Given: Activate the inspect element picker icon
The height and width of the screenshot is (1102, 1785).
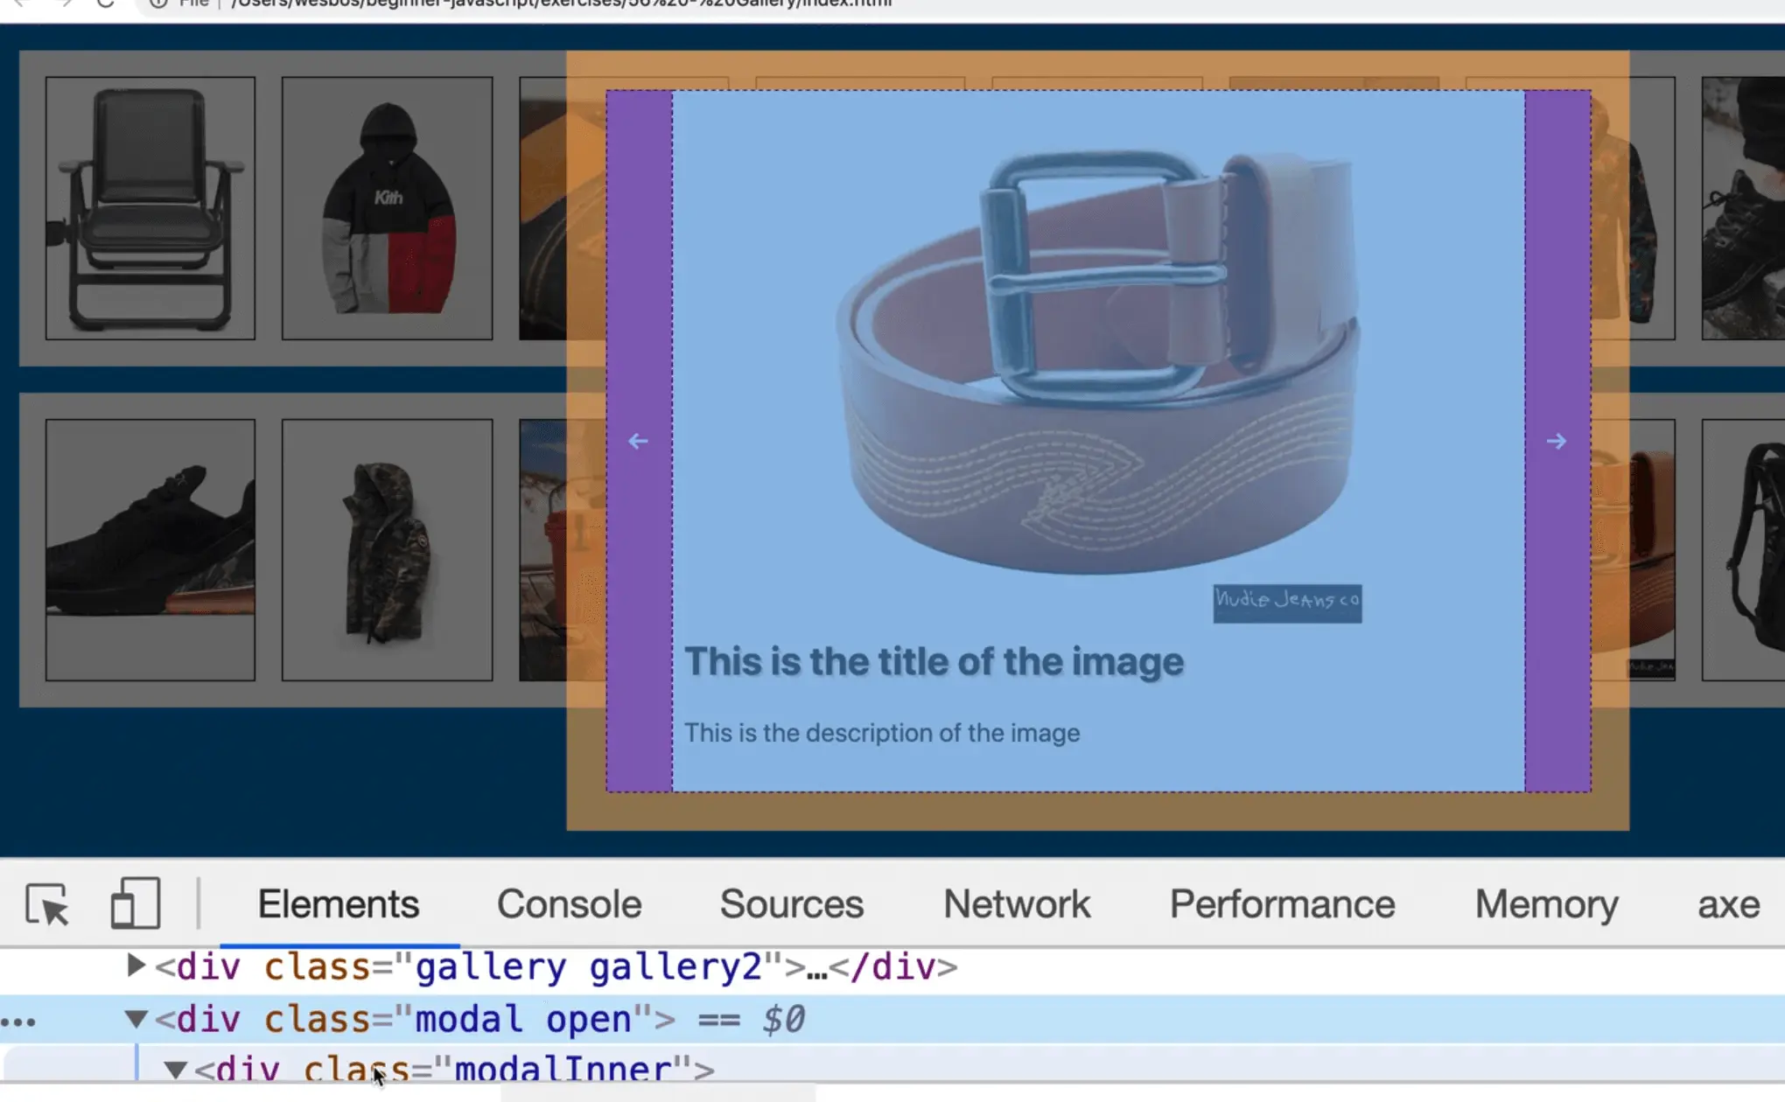Looking at the screenshot, I should [46, 903].
